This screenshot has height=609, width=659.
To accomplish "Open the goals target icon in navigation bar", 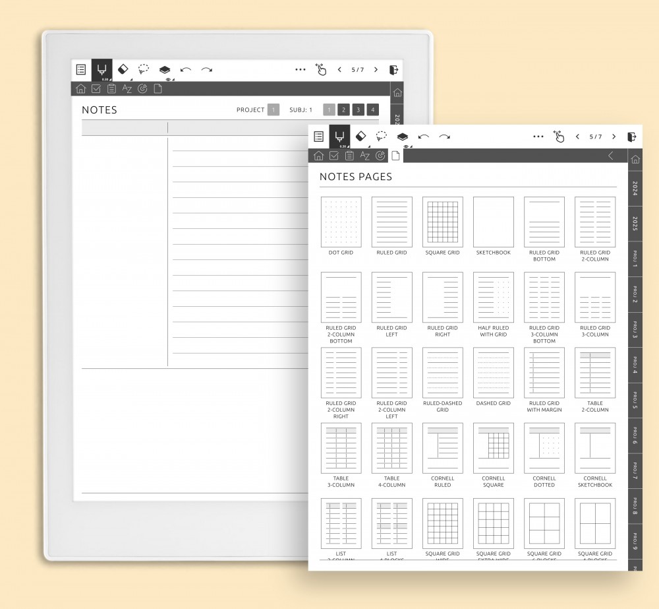I will [x=380, y=156].
